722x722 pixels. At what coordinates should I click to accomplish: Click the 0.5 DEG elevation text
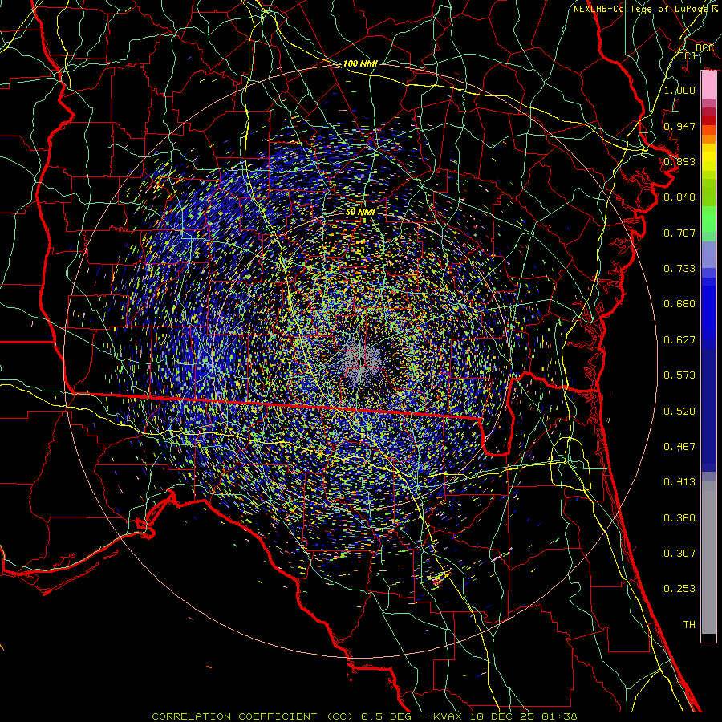click(x=387, y=716)
